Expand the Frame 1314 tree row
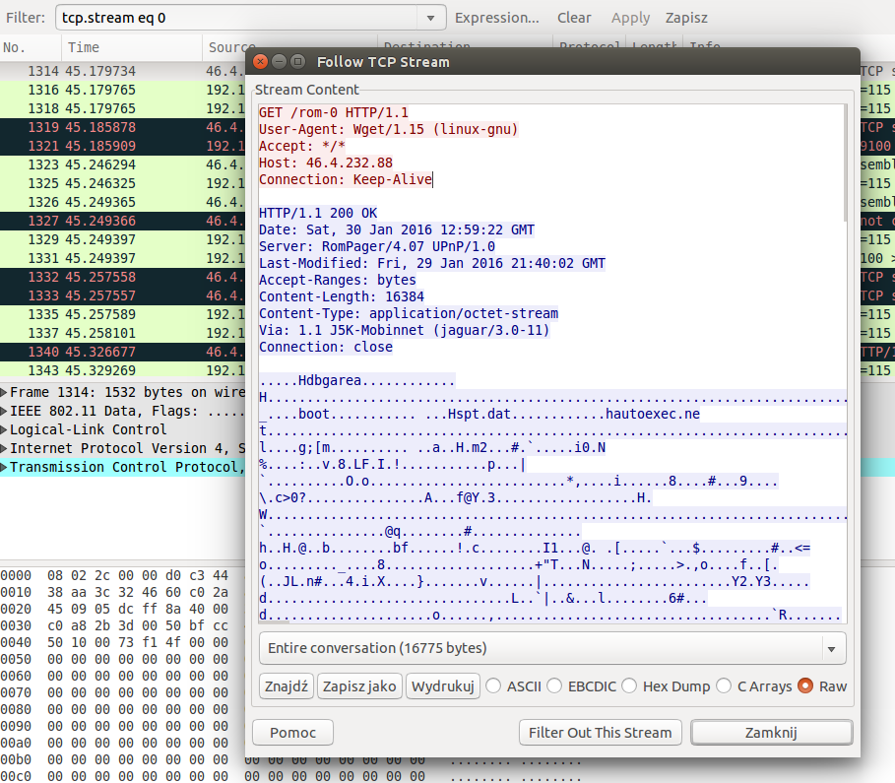 click(4, 392)
